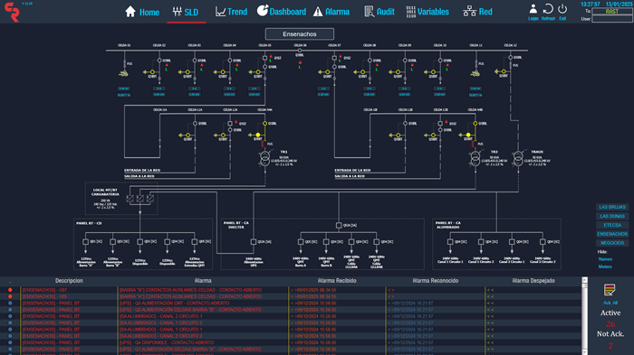Open the Variables page

click(427, 12)
